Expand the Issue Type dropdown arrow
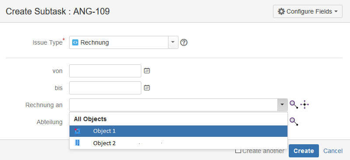 pyautogui.click(x=173, y=42)
